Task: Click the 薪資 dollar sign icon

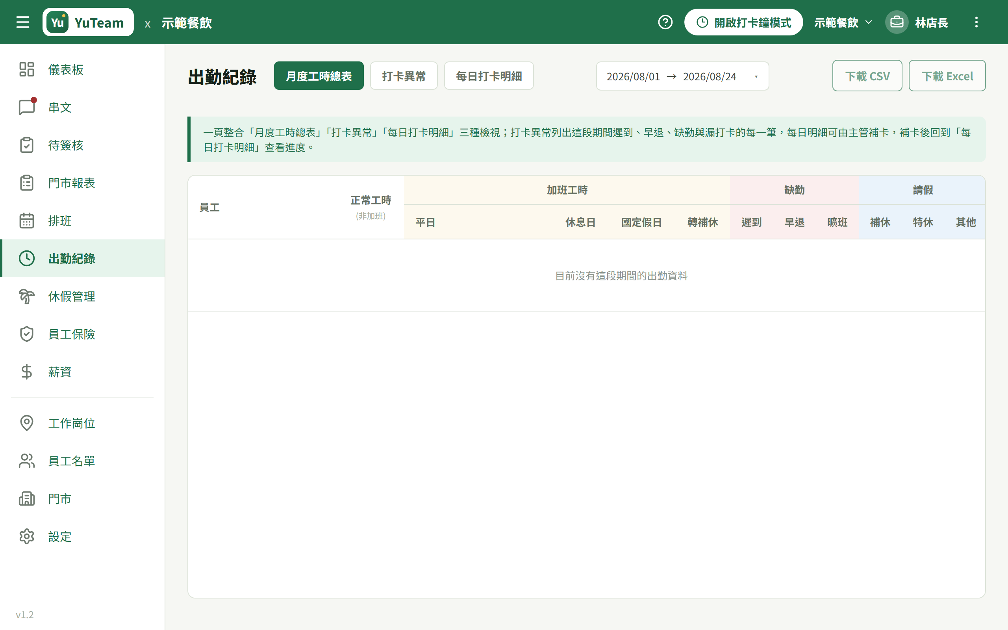Action: tap(27, 372)
